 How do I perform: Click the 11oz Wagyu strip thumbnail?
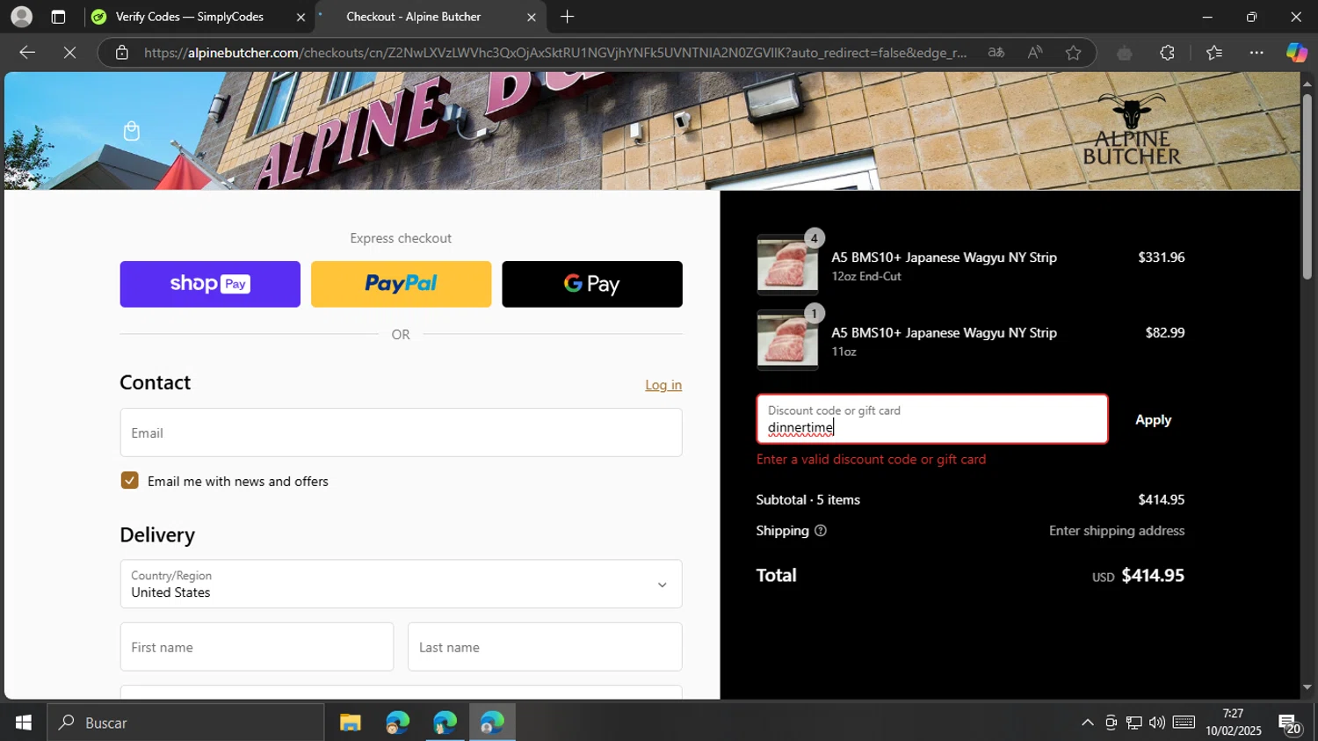point(787,340)
